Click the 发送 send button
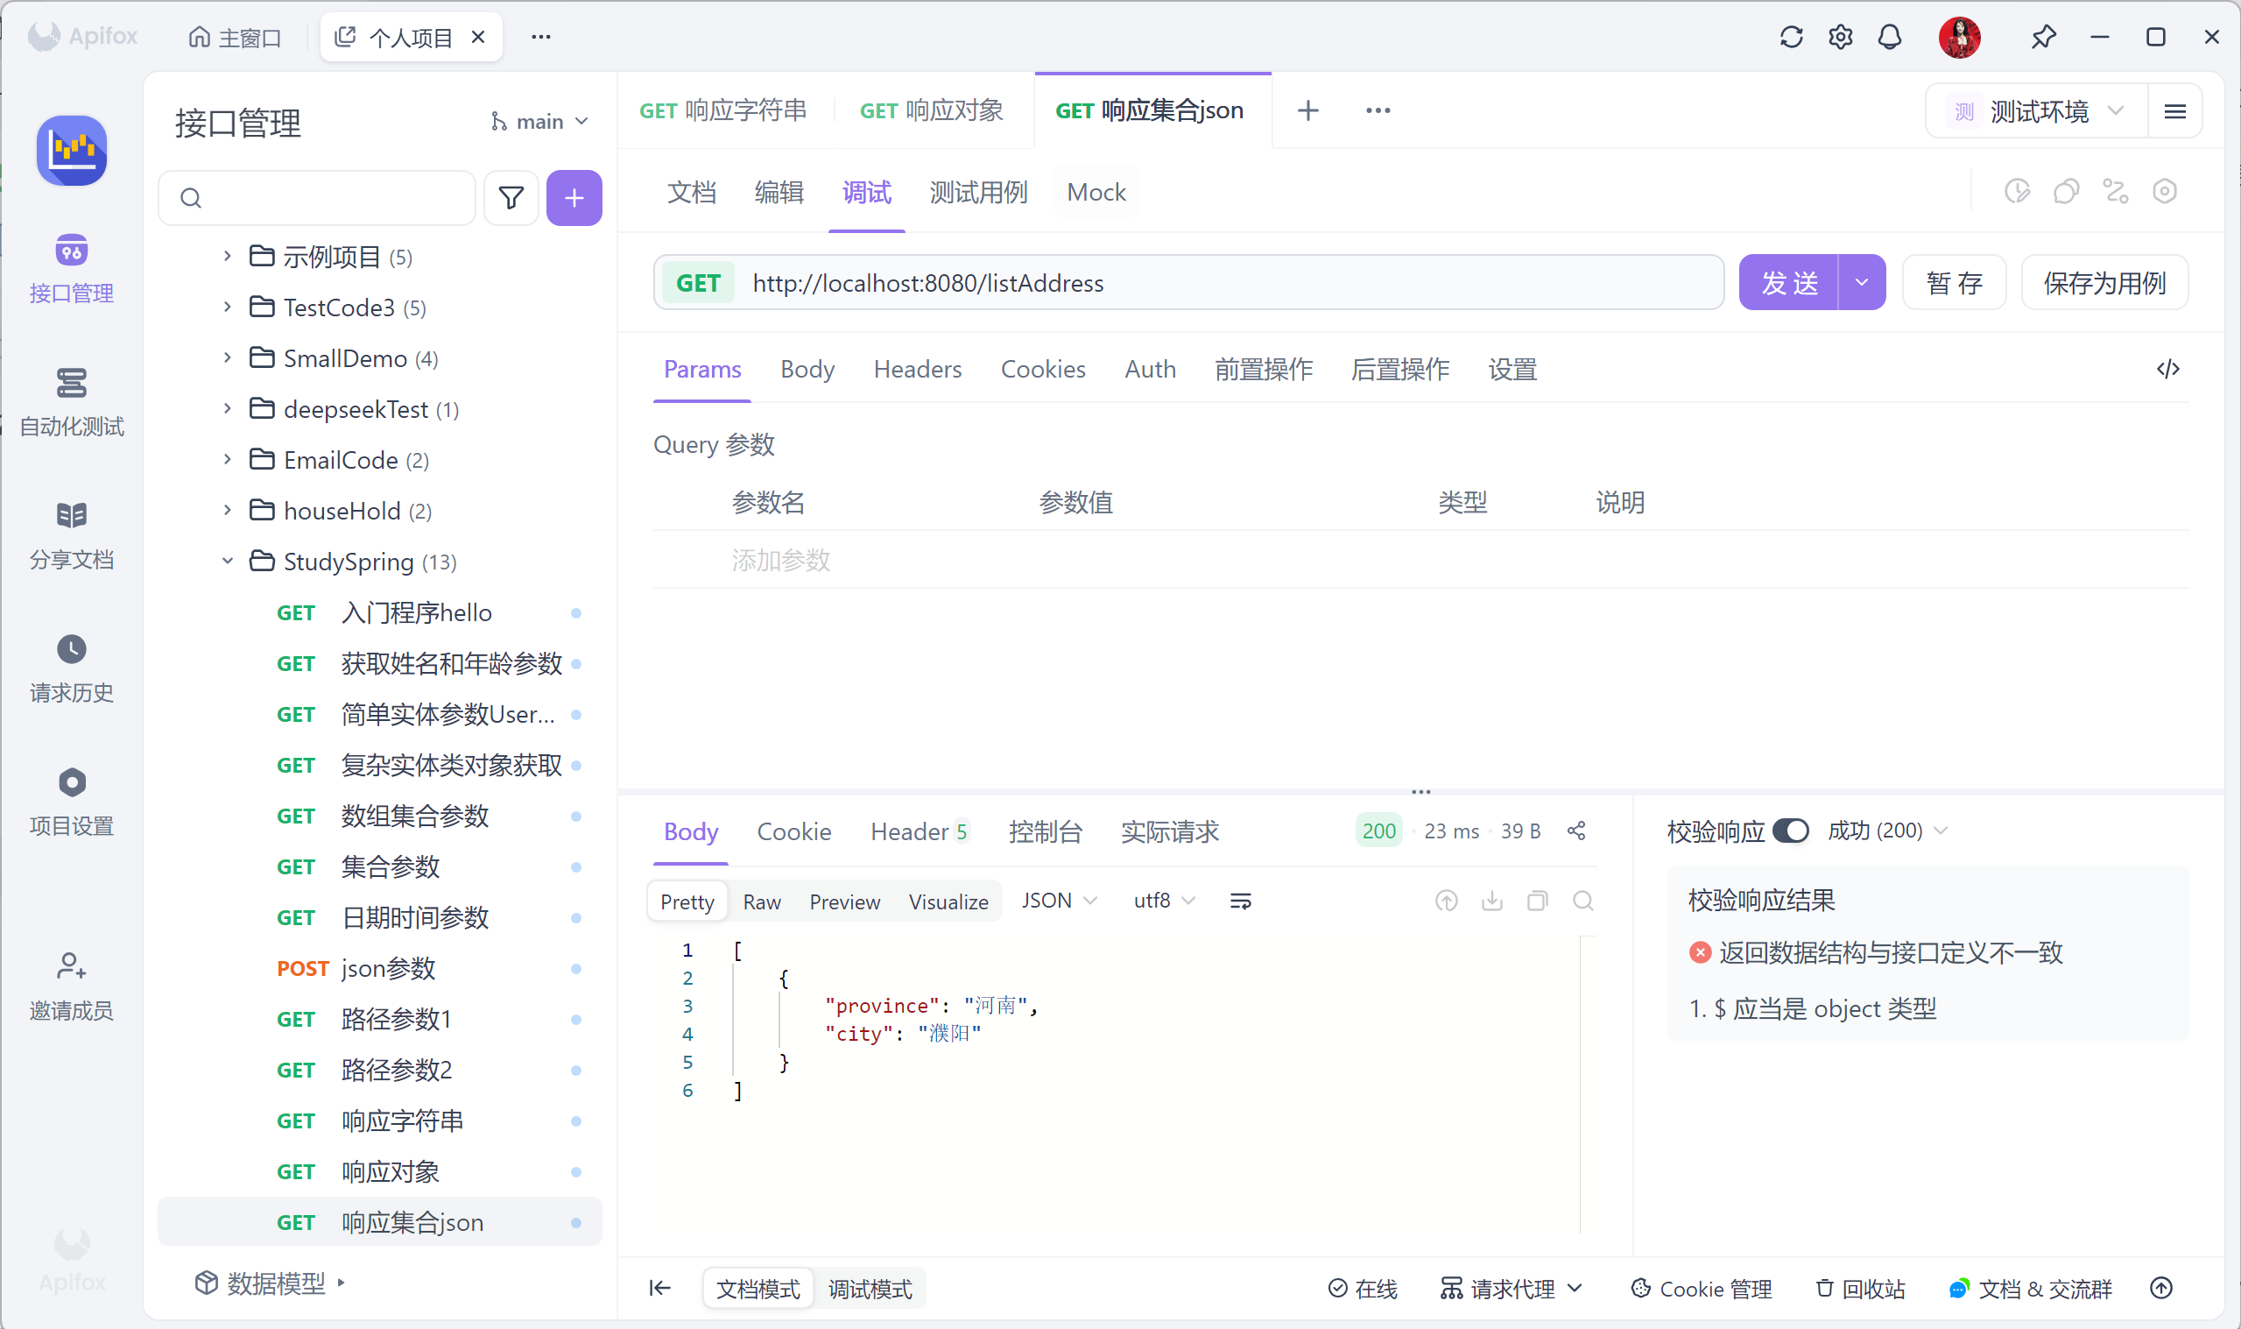 tap(1789, 283)
